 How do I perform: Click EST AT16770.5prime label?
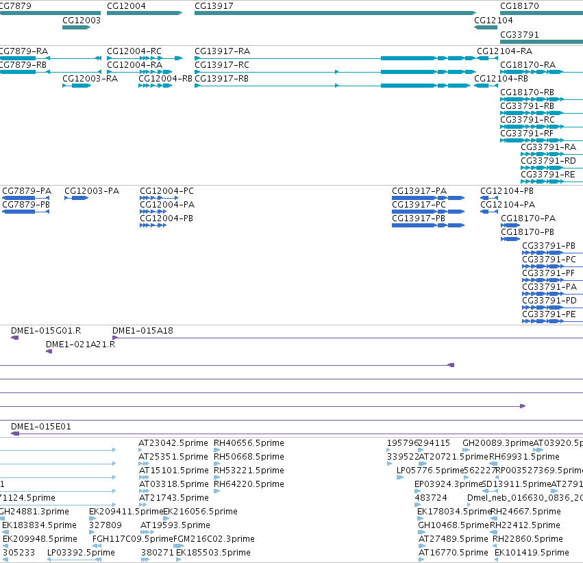tap(454, 553)
